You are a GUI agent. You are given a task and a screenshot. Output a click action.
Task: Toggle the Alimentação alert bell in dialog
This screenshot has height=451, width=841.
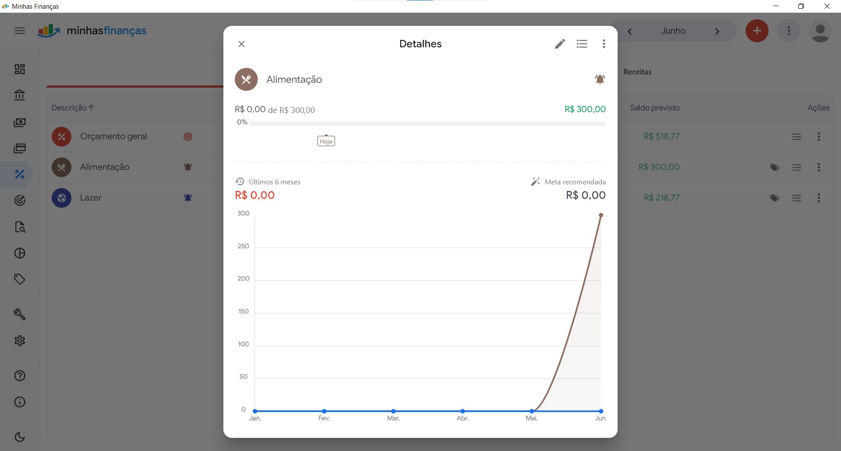(600, 79)
